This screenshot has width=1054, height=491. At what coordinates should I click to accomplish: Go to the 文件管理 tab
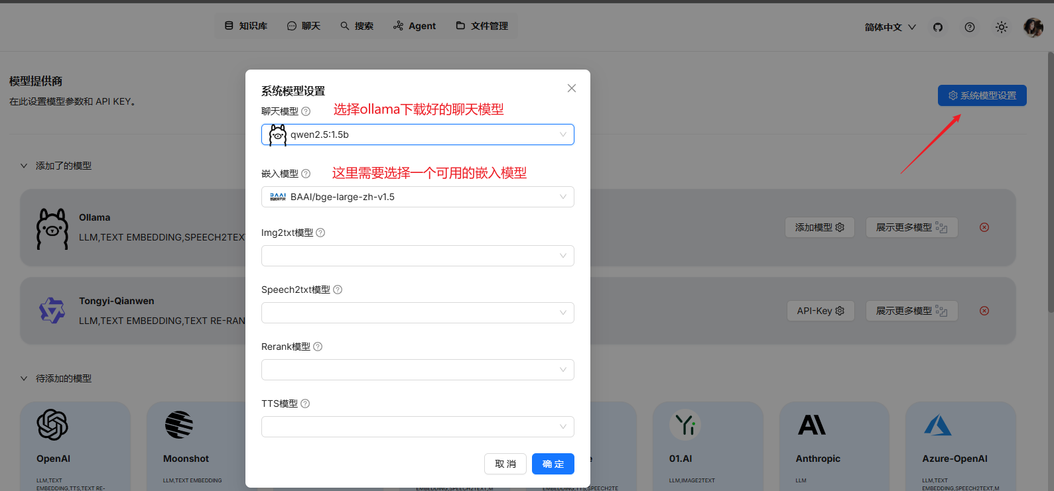click(x=482, y=26)
